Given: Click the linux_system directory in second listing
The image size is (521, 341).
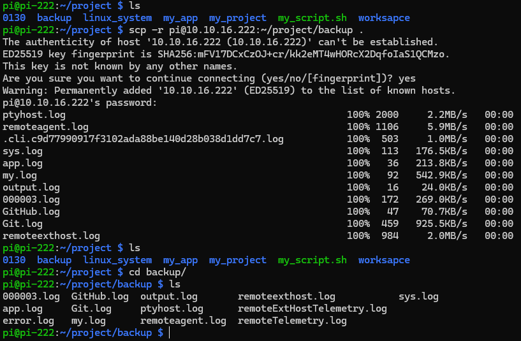Looking at the screenshot, I should tap(117, 260).
